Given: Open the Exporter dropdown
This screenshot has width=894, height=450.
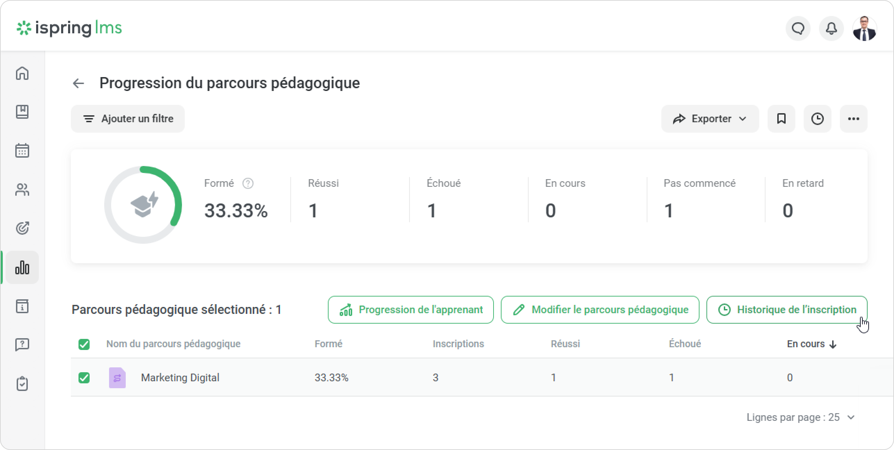Looking at the screenshot, I should point(710,119).
